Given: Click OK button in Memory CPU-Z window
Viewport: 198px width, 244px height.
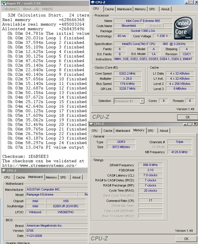Looking at the screenshot, I should [187, 239].
